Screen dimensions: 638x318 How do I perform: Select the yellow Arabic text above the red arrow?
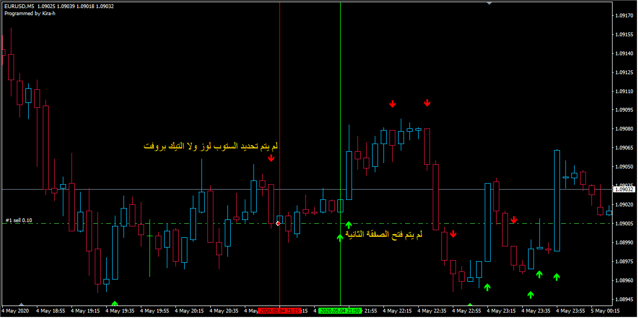(x=211, y=146)
